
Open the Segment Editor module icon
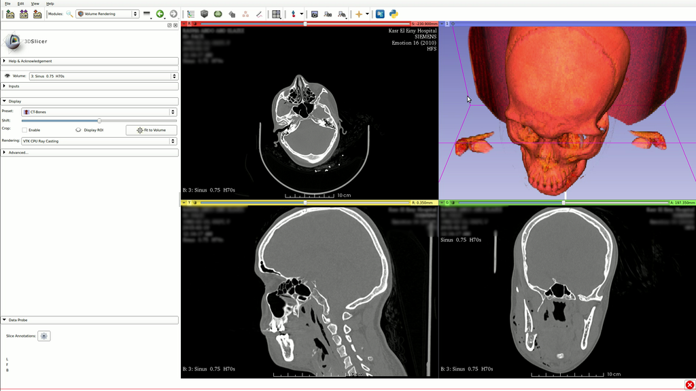point(259,14)
